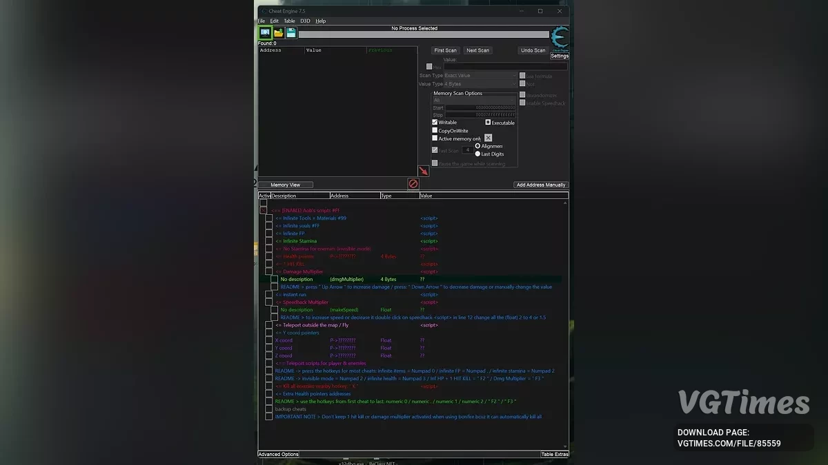The width and height of the screenshot is (828, 465).
Task: Click the red no-entry clear list icon
Action: 413,184
